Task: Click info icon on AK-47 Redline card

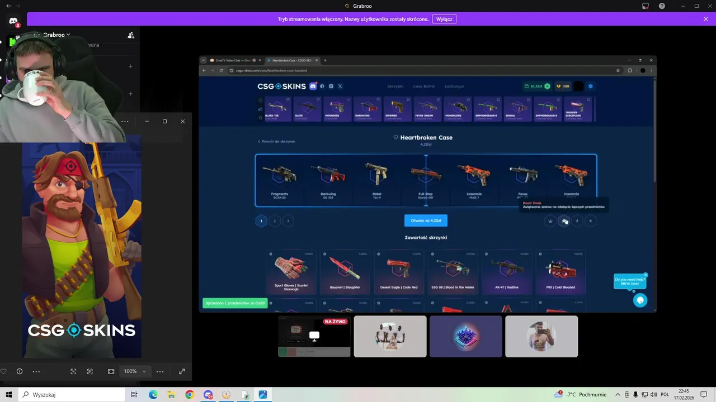Action: pyautogui.click(x=486, y=254)
